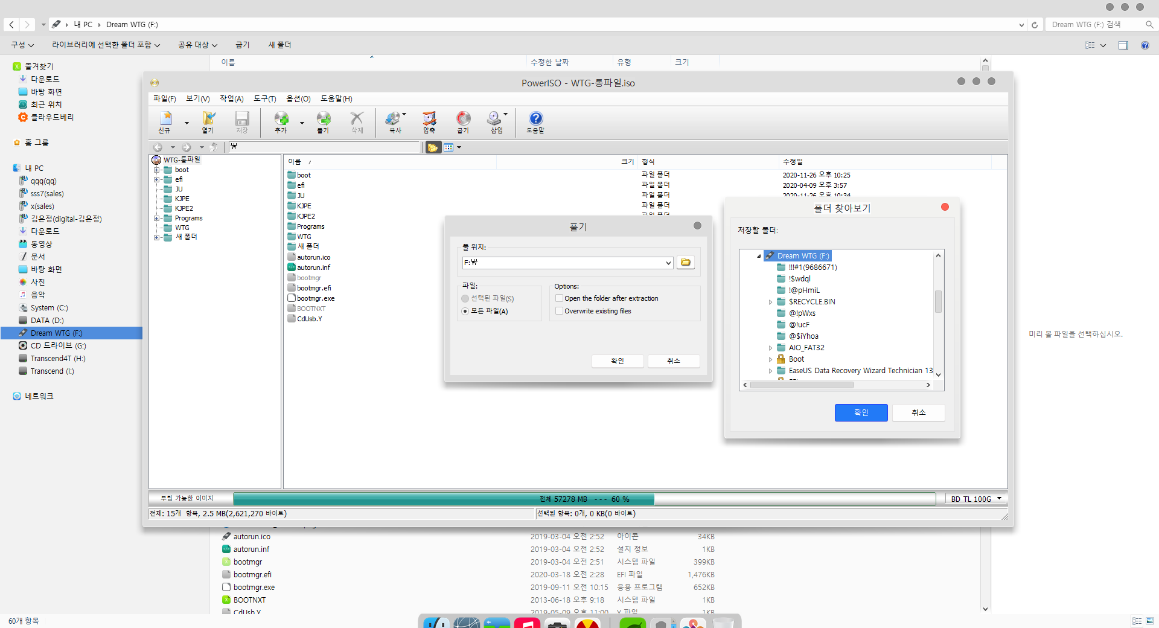Click the PowerISO view mode grid icon
The image size is (1159, 628).
[x=449, y=147]
